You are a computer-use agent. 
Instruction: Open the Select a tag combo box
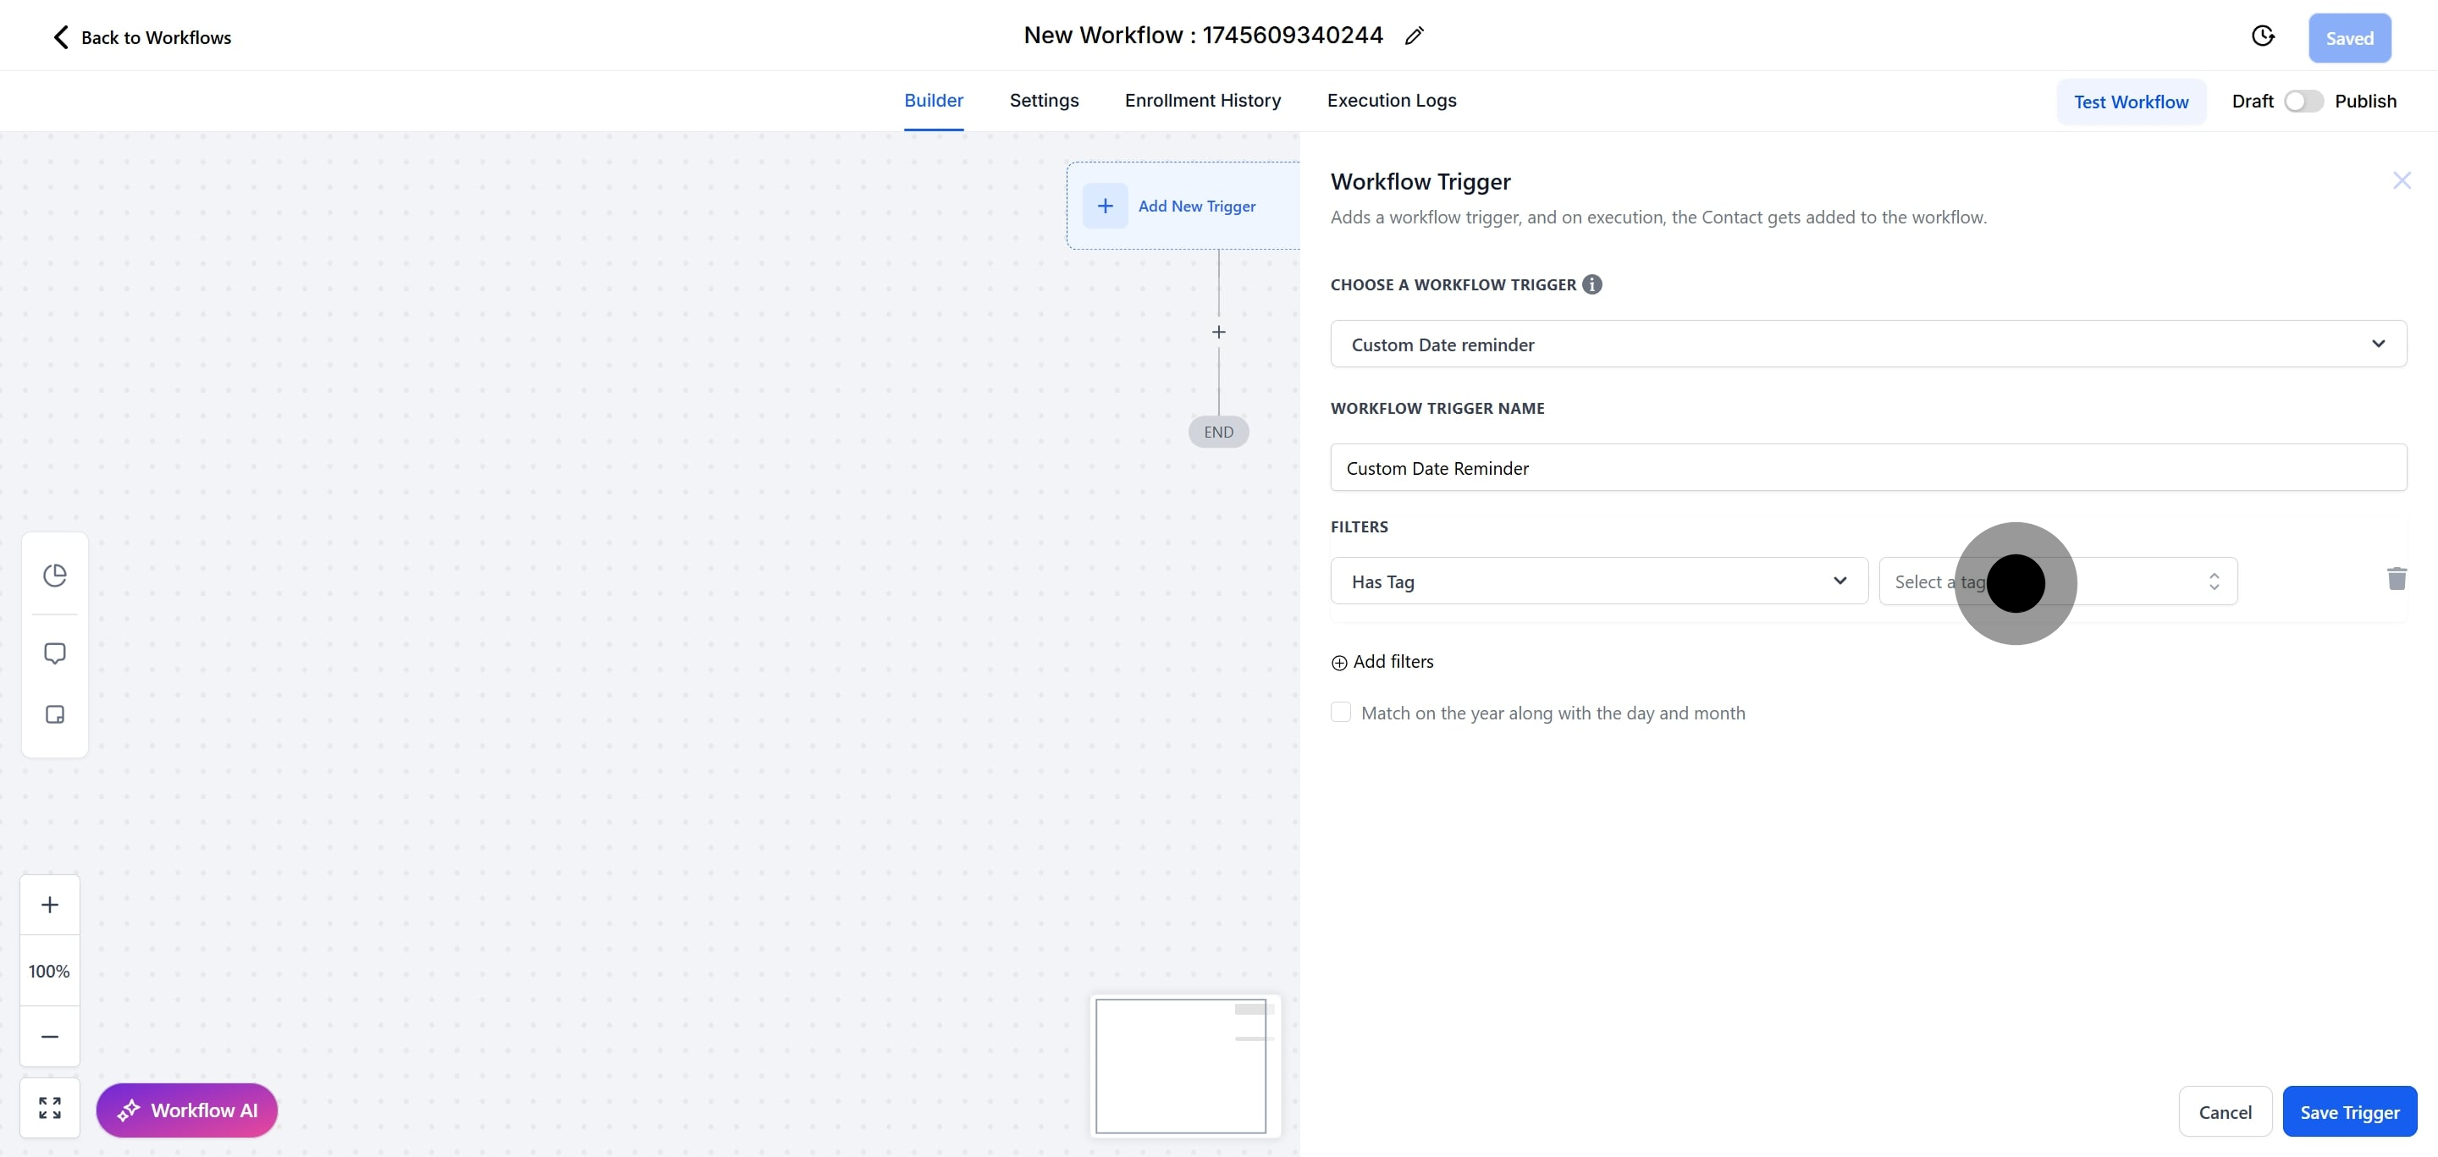pos(2058,581)
